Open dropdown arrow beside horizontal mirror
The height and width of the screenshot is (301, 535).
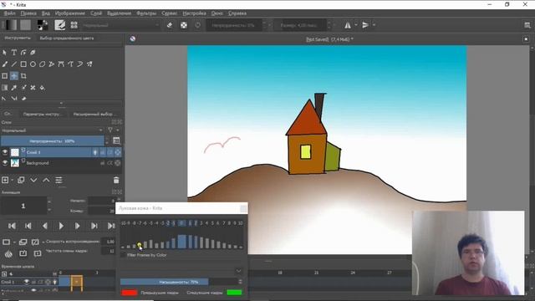point(356,25)
